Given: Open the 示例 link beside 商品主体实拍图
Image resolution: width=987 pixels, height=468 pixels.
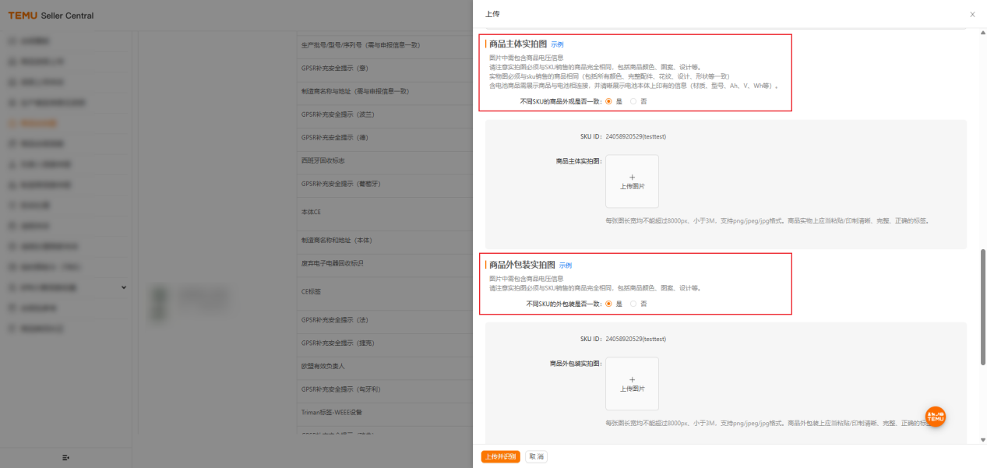Looking at the screenshot, I should pos(556,44).
